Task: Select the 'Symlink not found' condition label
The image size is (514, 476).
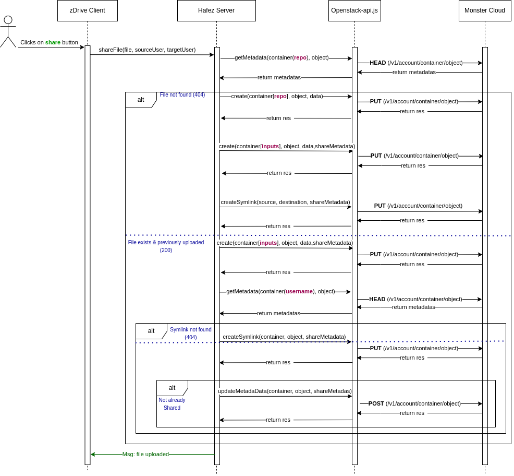Action: (190, 329)
